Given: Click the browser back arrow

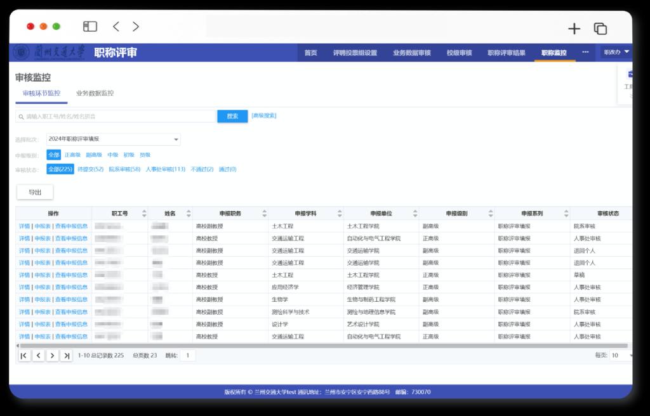Looking at the screenshot, I should pos(116,27).
